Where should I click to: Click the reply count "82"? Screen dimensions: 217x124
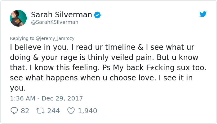[25, 111]
